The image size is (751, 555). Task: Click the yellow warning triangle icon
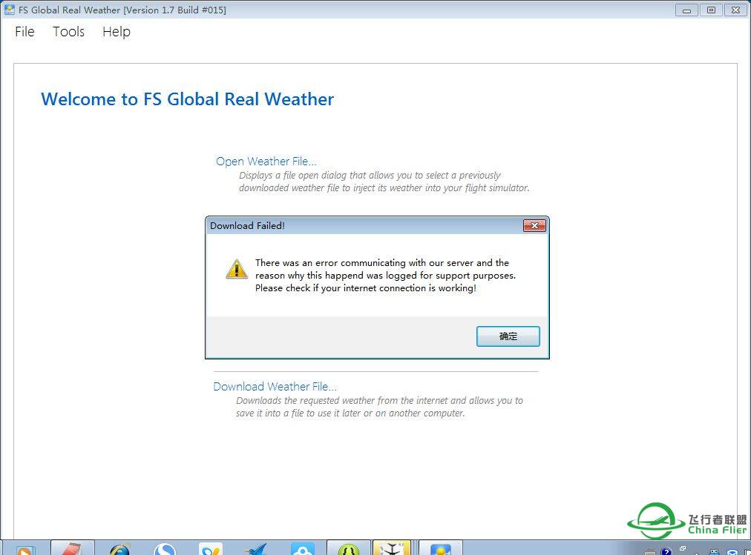tap(237, 269)
